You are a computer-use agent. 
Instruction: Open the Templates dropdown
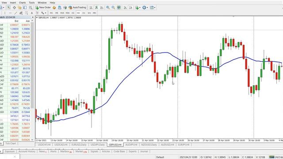(x=153, y=8)
